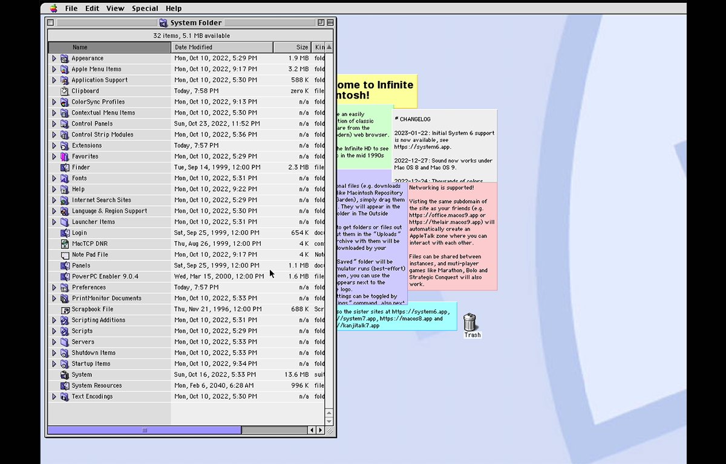This screenshot has width=726, height=464.
Task: Expand the Scripts folder triangle
Action: 54,331
